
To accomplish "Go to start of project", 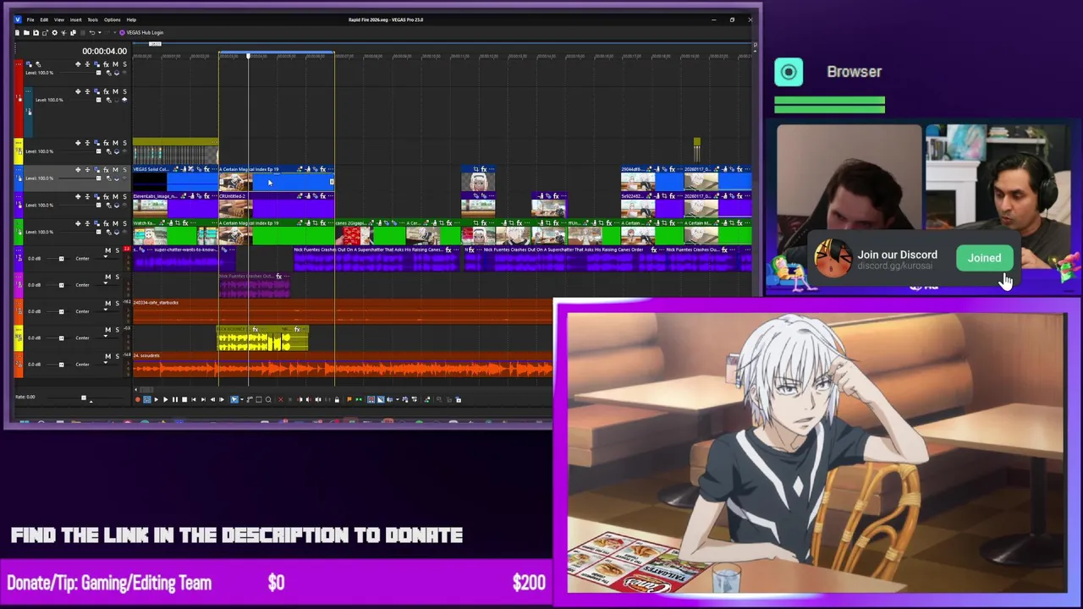I will 194,399.
